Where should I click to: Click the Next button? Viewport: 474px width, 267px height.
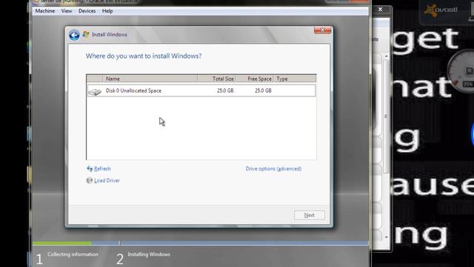coord(310,215)
